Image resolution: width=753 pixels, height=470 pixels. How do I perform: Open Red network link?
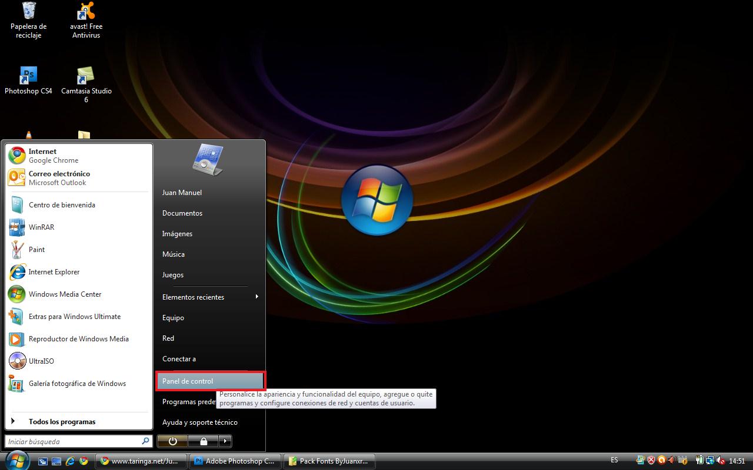pos(209,338)
